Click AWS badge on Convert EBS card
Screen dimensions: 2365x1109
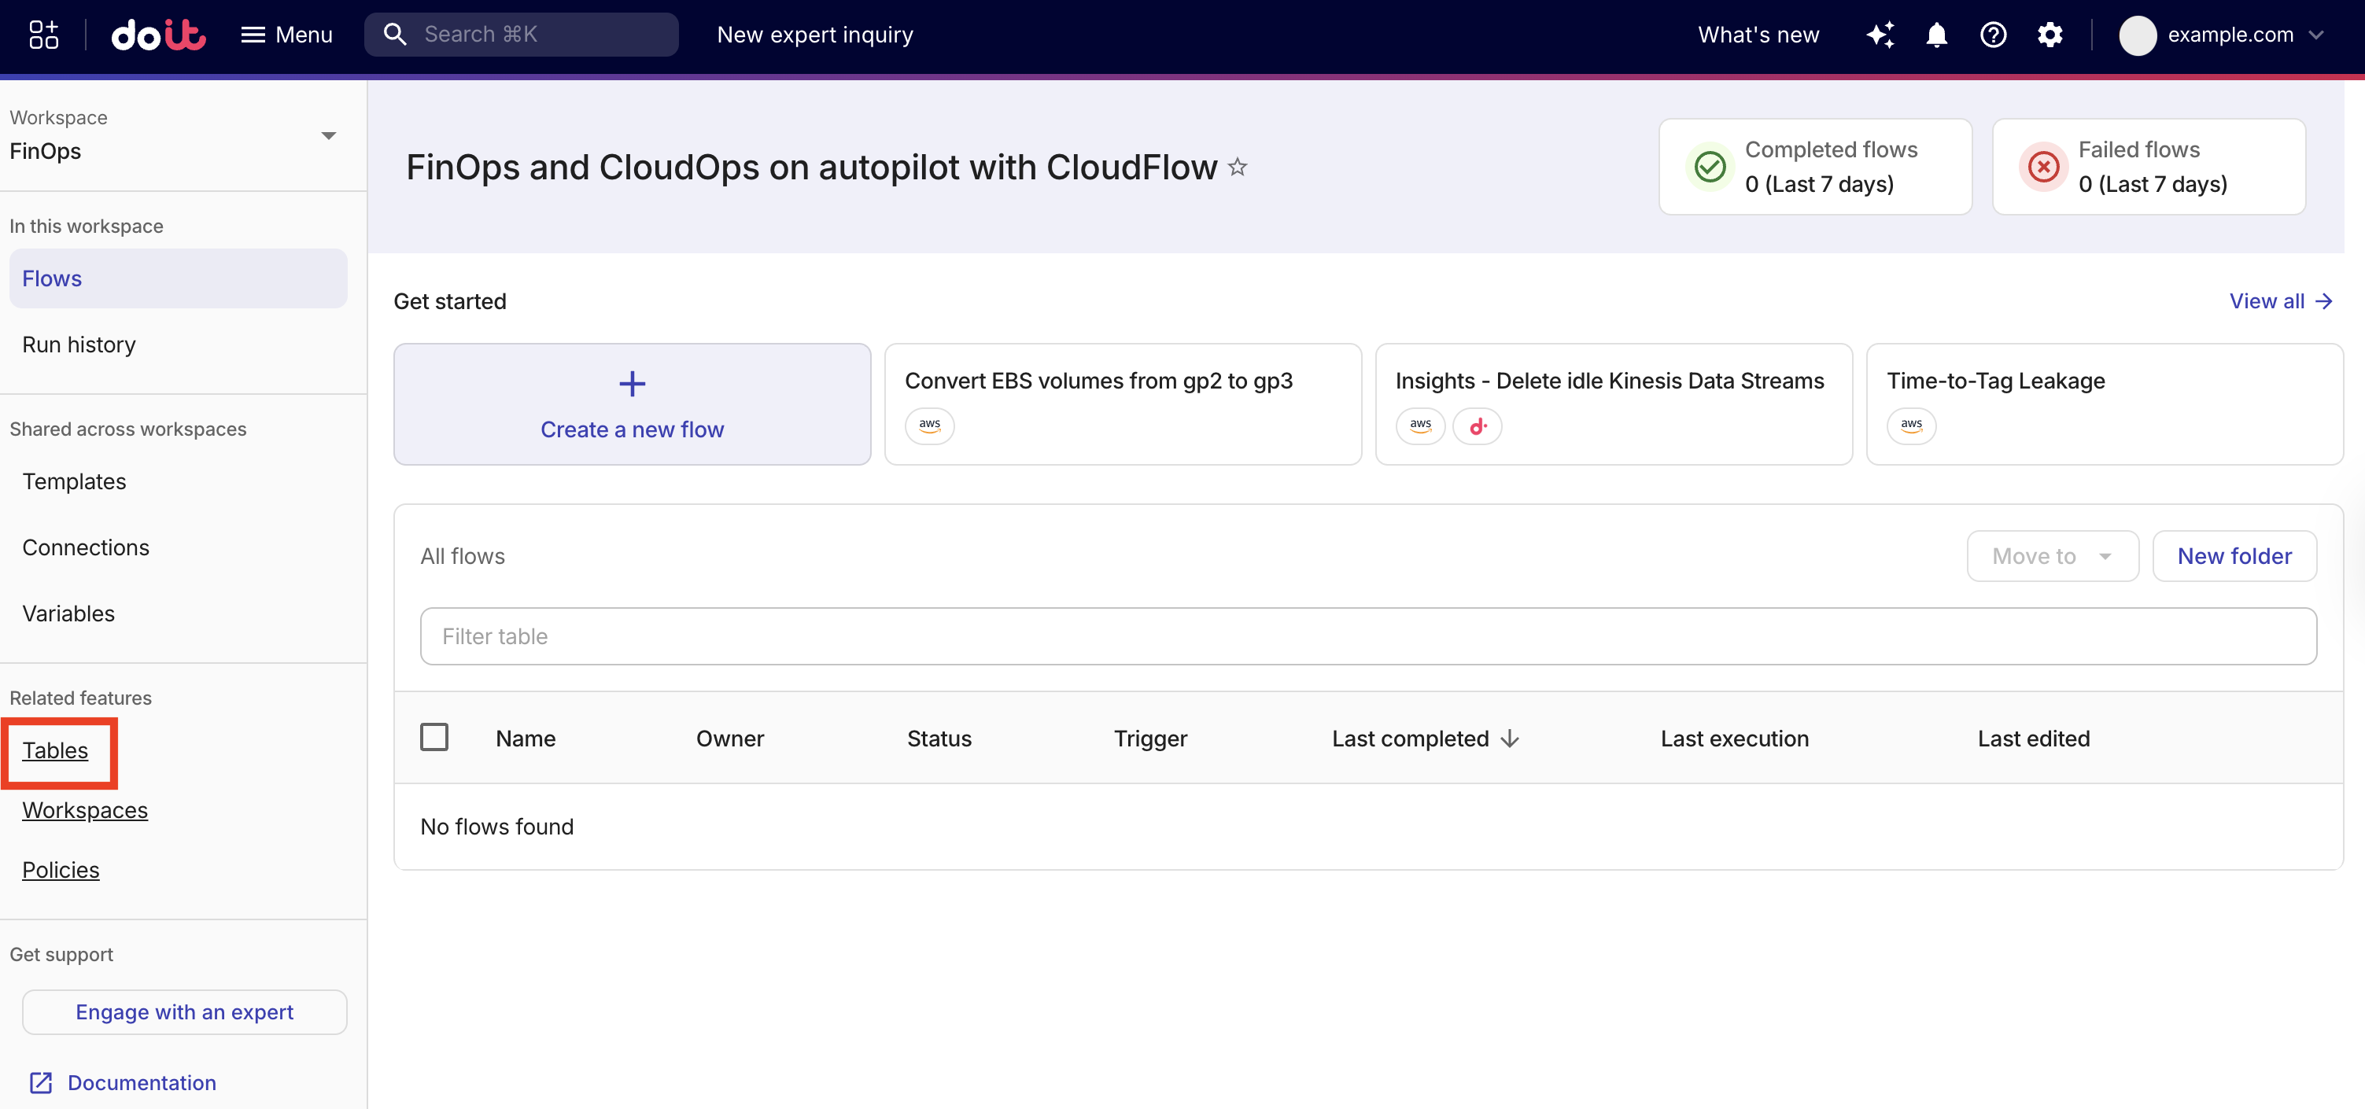pyautogui.click(x=929, y=426)
